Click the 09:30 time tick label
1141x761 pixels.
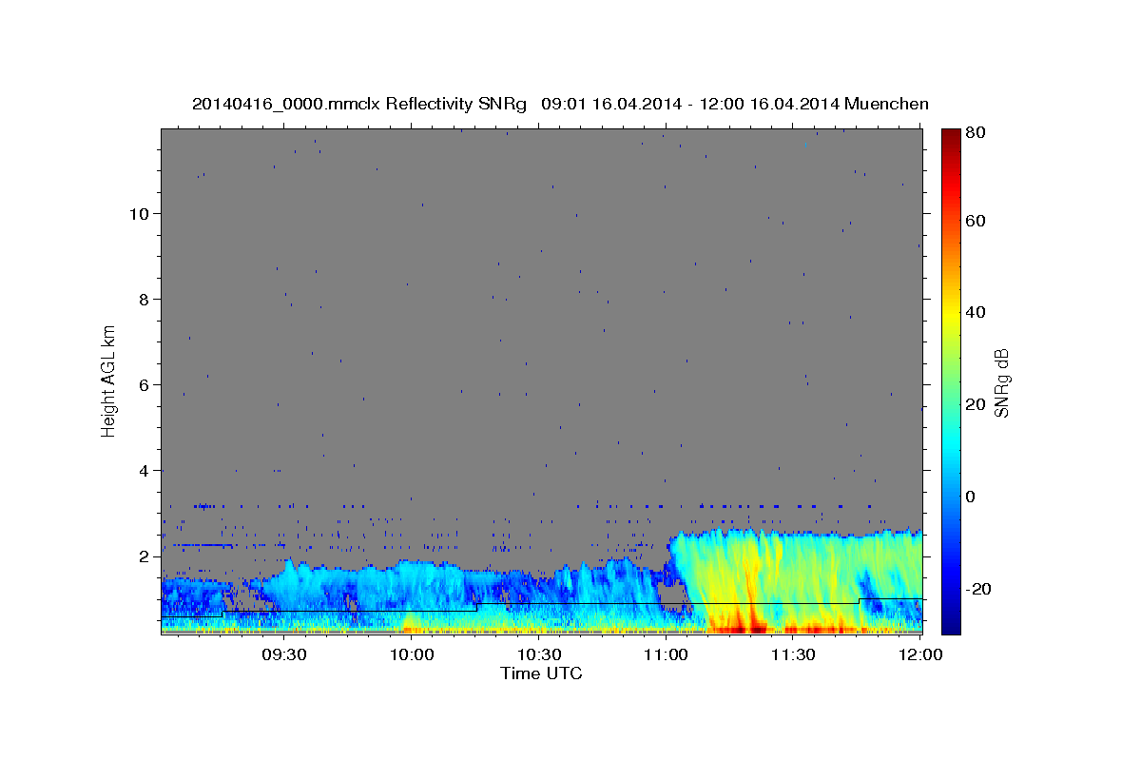283,654
